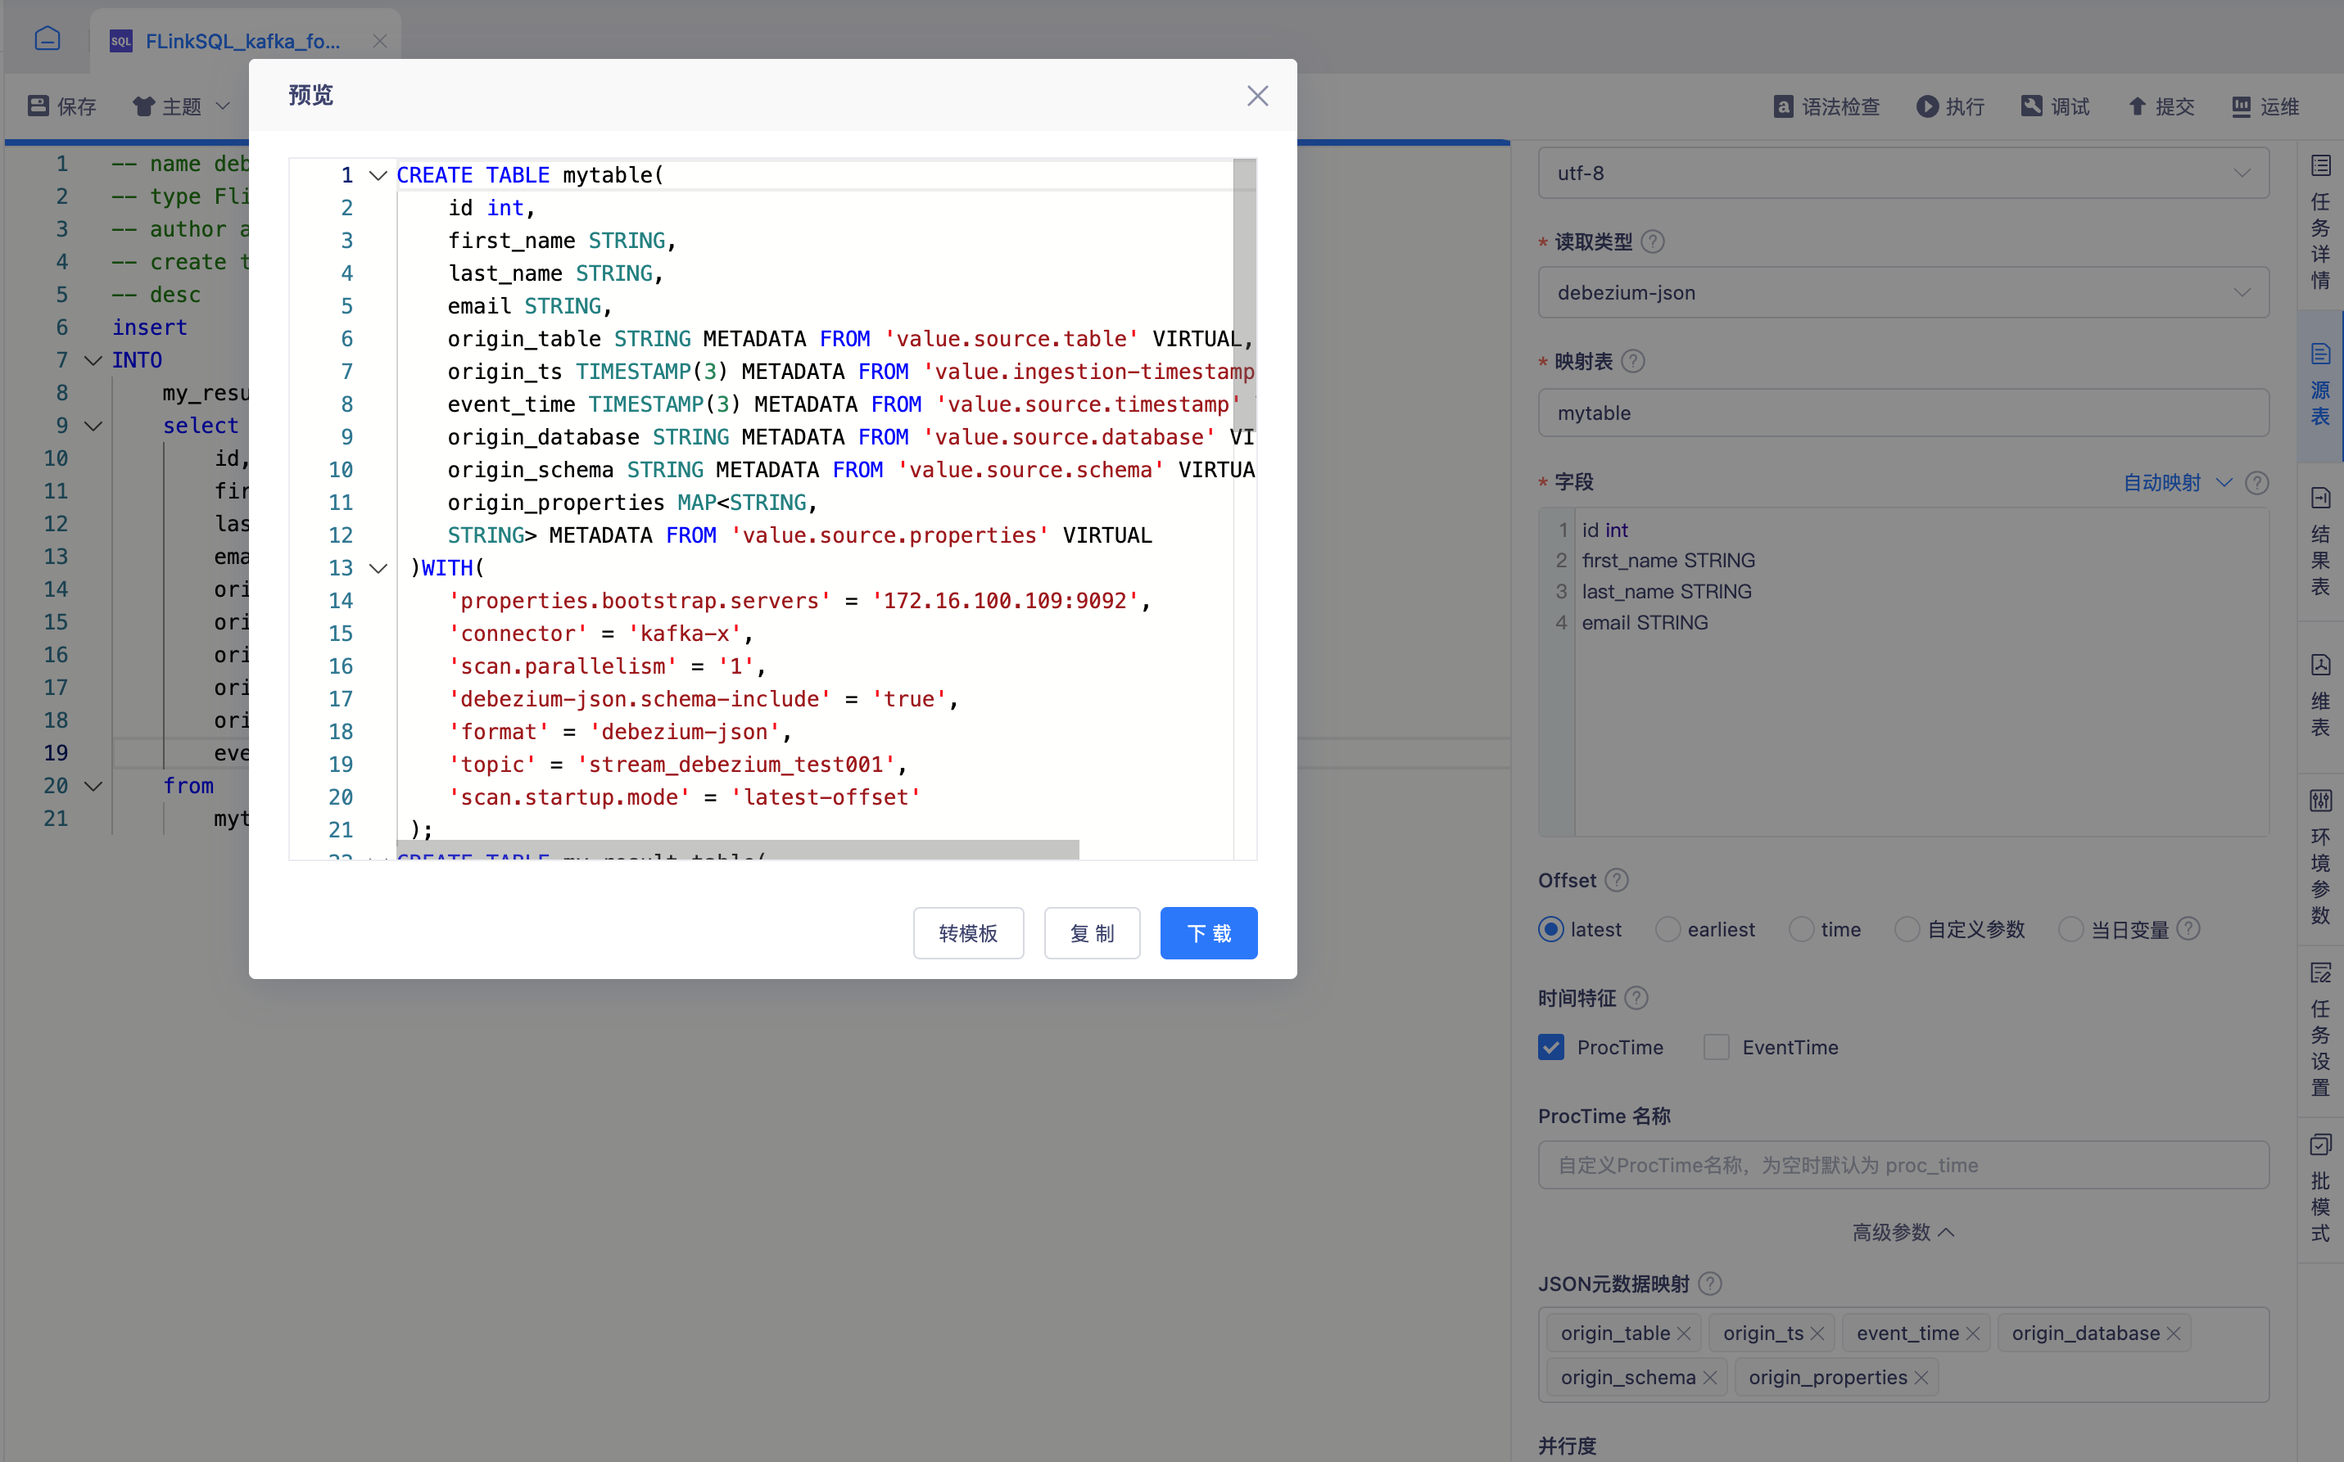Click the 下载 download button
Image resolution: width=2344 pixels, height=1462 pixels.
1208,933
